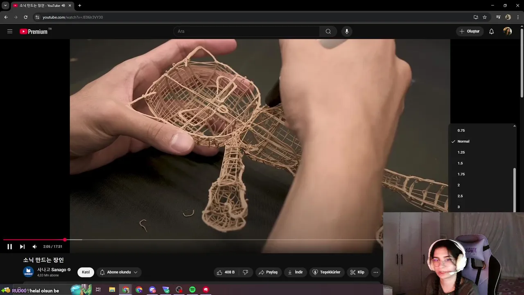The image size is (524, 295).
Task: Open Chrome media controls icon
Action: coord(498,17)
